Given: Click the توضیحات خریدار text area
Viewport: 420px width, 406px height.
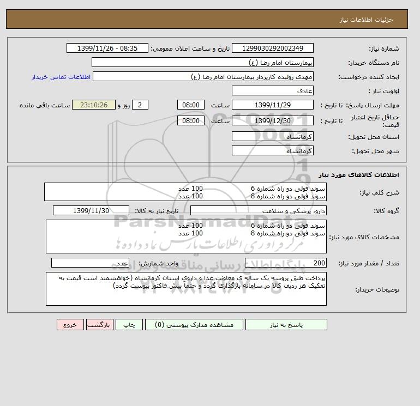Looking at the screenshot, I should [x=186, y=289].
